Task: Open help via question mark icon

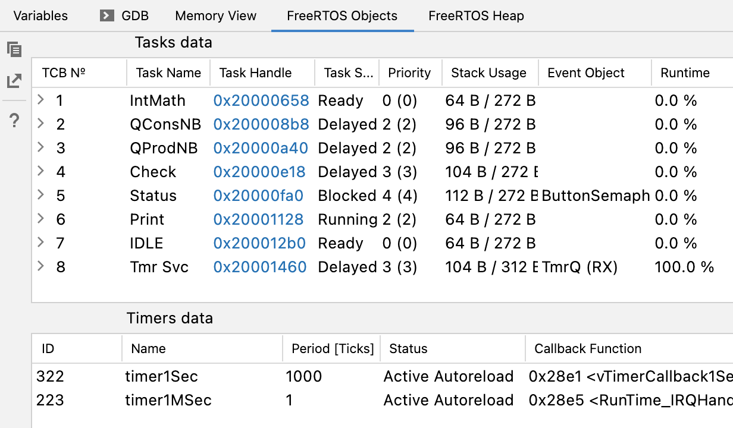Action: coord(15,121)
